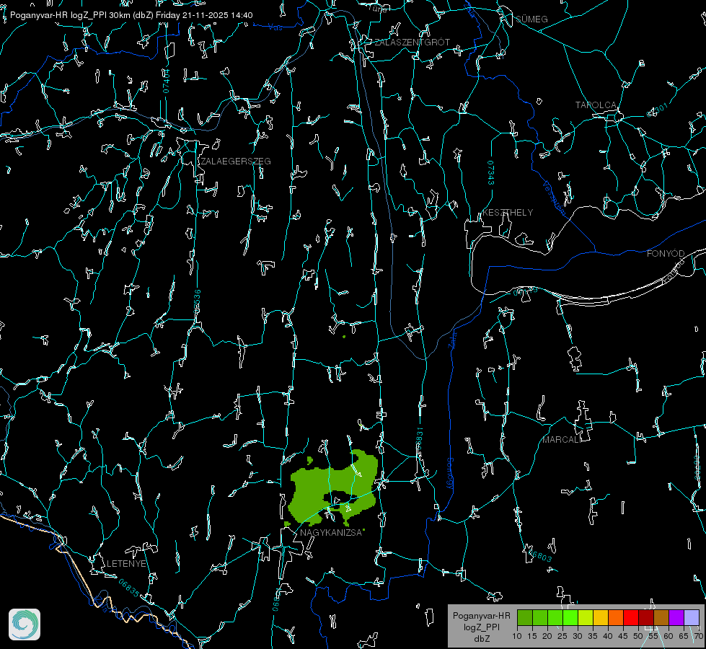Select the 60–65 dBZ purple legend swatch
Image resolution: width=706 pixels, height=649 pixels.
point(676,617)
